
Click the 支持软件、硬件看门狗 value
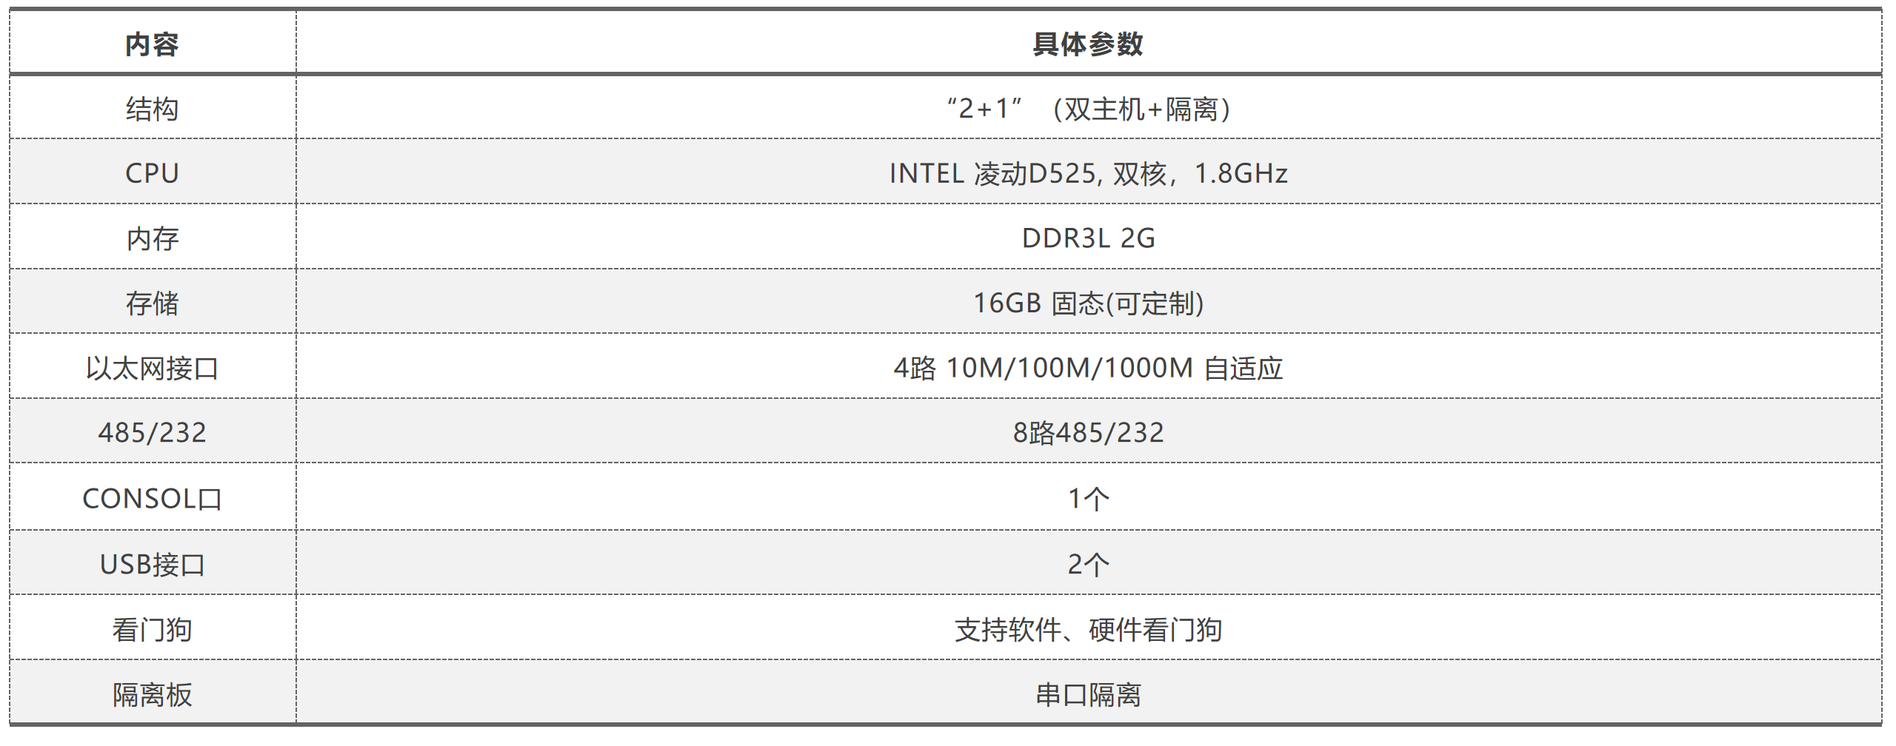click(1088, 630)
